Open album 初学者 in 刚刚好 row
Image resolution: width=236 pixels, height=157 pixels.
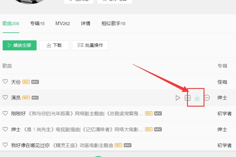224,114
